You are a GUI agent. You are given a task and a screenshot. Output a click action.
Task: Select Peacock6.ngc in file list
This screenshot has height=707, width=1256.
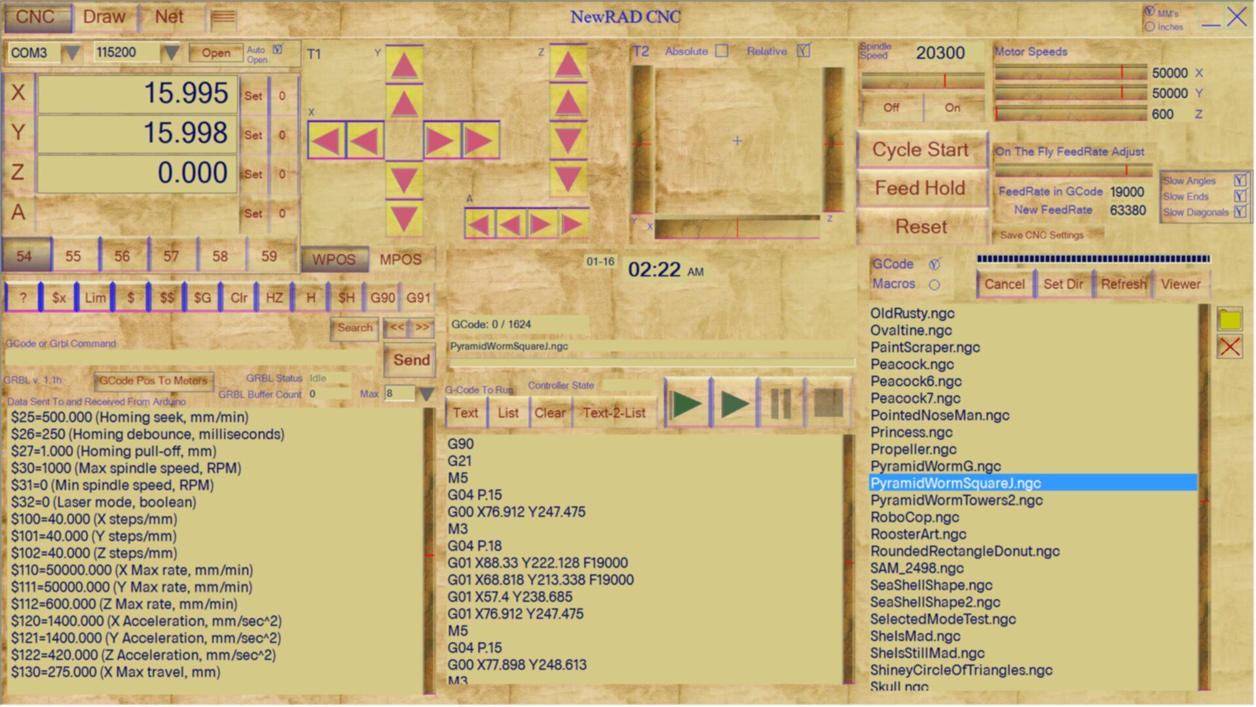click(915, 382)
